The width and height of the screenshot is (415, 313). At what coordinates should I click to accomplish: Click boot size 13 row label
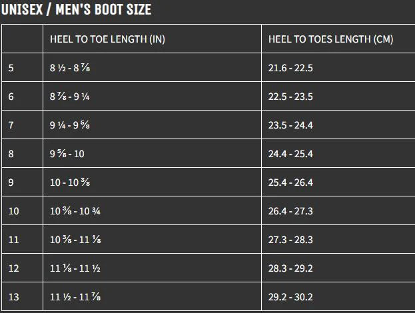tap(14, 297)
